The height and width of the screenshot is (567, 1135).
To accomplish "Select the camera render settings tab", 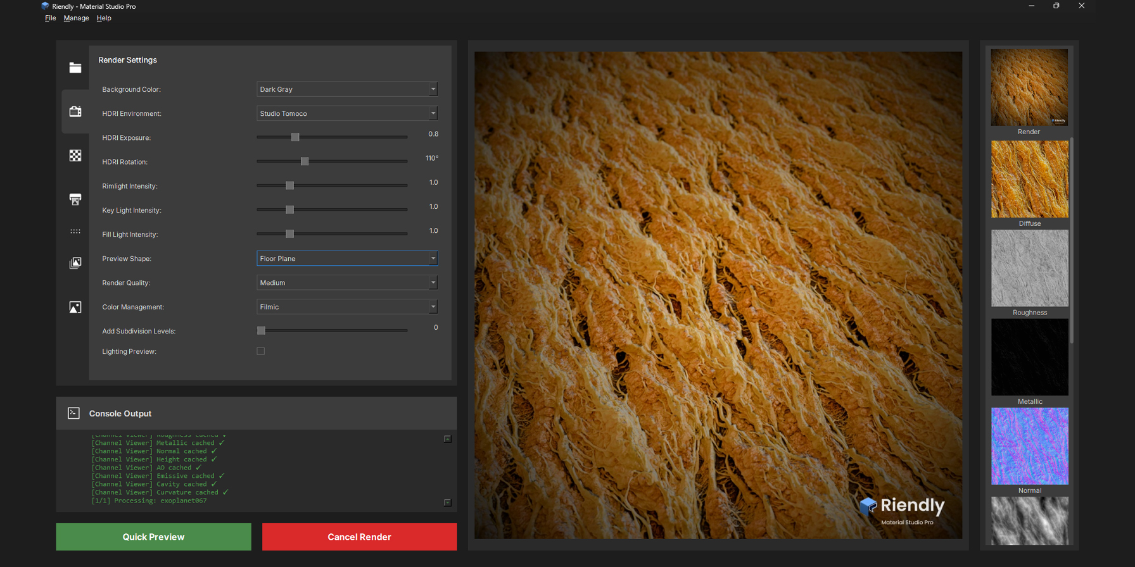I will coord(75,111).
